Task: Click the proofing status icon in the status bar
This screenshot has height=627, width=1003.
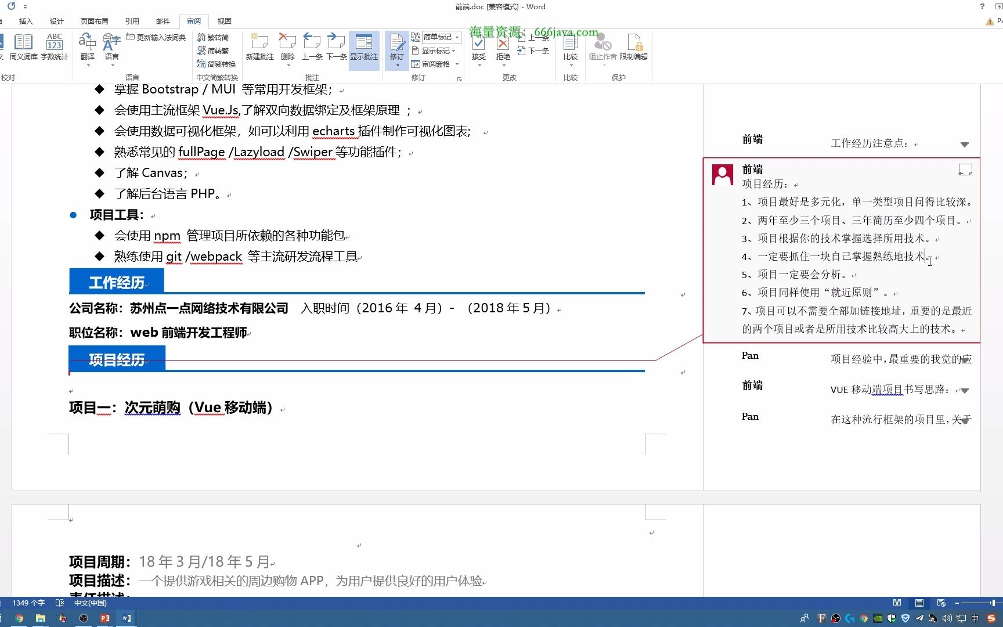Action: point(59,603)
